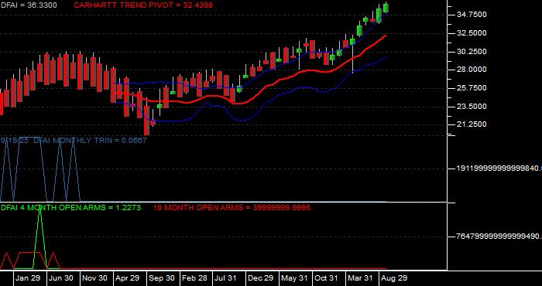Screen dimensions: 542x286
Task: Click the 21.2500 price axis value
Action: (x=472, y=124)
